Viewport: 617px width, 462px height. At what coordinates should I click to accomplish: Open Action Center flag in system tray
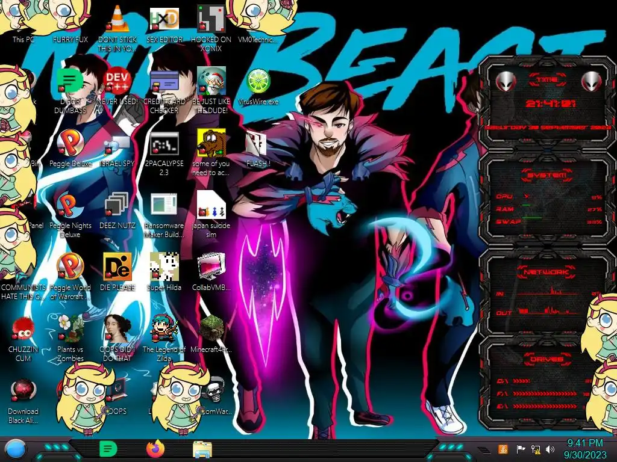521,449
